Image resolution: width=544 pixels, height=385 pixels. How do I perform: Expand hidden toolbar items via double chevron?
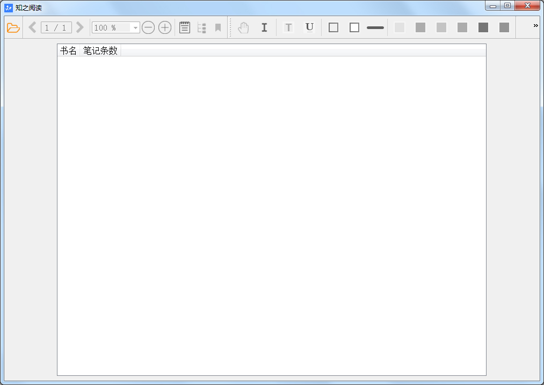pyautogui.click(x=534, y=24)
